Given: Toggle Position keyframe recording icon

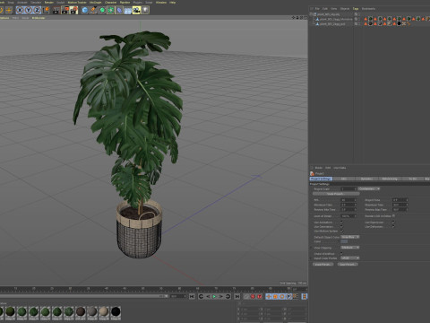Looking at the screenshot, I should (269, 296).
